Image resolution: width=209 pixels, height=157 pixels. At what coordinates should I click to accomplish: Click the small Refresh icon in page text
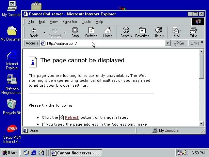[x=61, y=117]
